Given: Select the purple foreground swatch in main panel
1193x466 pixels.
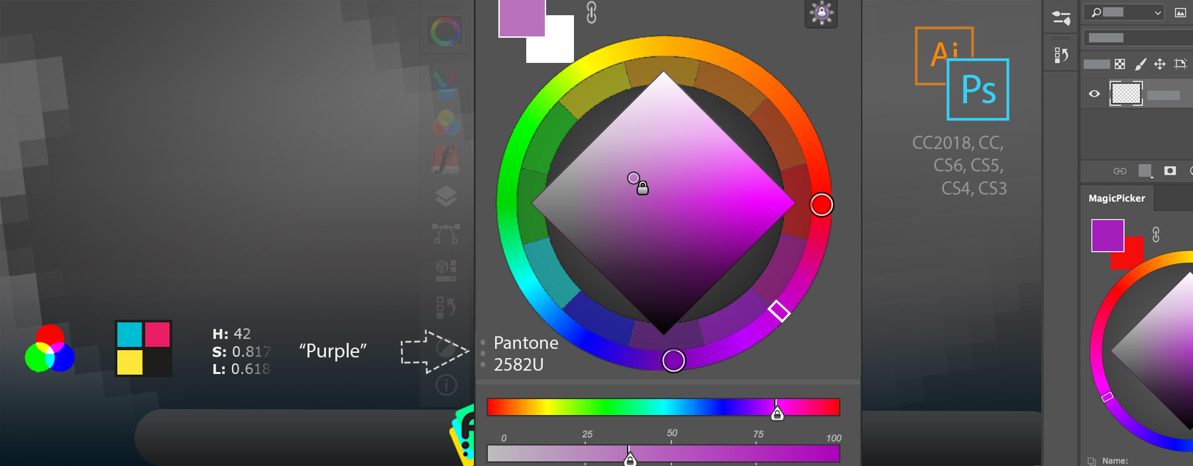Looking at the screenshot, I should pyautogui.click(x=522, y=18).
